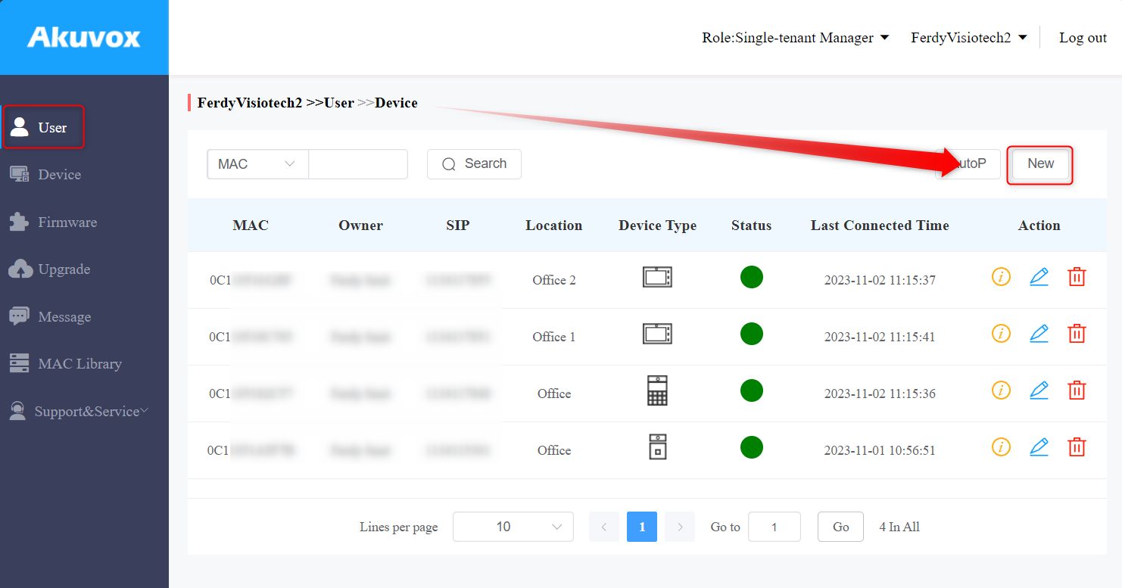Delete the last device in the list
This screenshot has width=1122, height=588.
pos(1077,446)
